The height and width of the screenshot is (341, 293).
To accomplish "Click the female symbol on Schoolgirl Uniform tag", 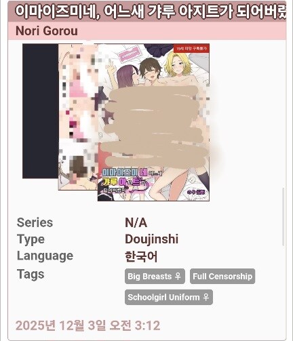I will point(206,297).
